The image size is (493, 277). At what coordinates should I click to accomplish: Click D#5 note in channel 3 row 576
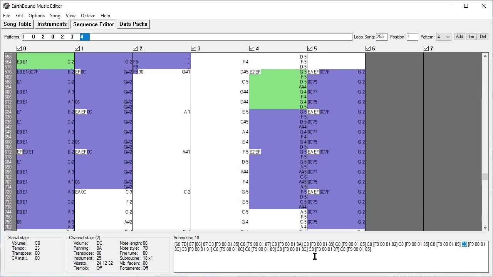244,72
